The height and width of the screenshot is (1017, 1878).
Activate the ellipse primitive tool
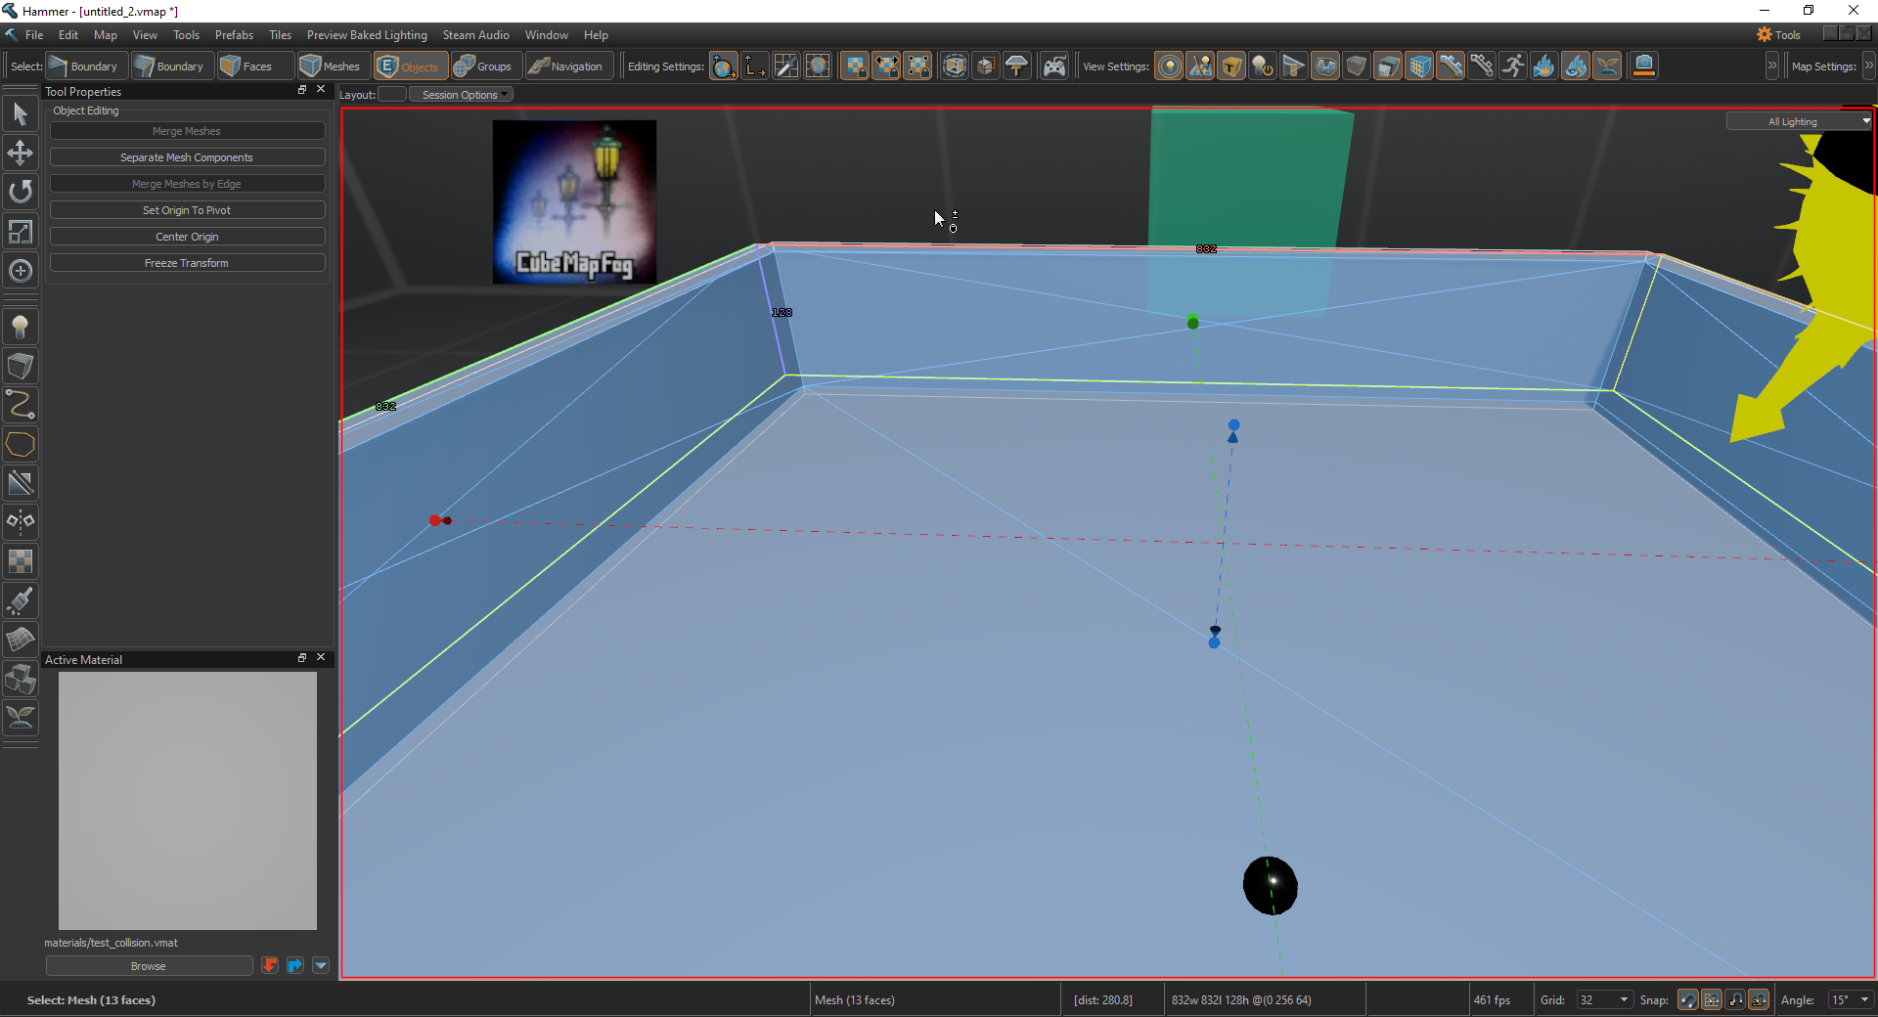[21, 444]
